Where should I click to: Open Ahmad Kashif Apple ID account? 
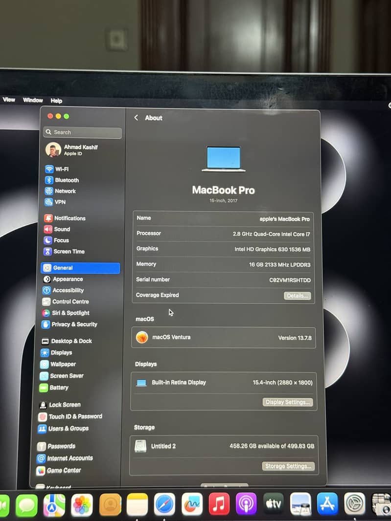(x=72, y=150)
